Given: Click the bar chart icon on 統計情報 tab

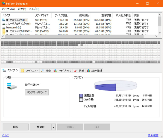Looking at the screenshot, I should 88,71.
